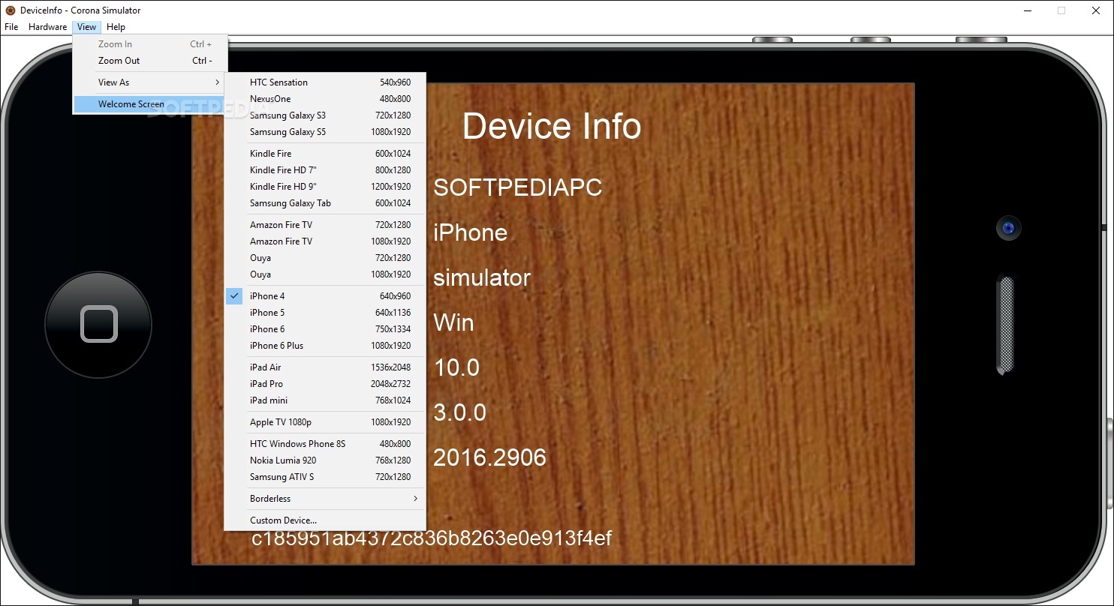This screenshot has width=1114, height=606.
Task: Expand the Borderless submenu
Action: click(325, 499)
